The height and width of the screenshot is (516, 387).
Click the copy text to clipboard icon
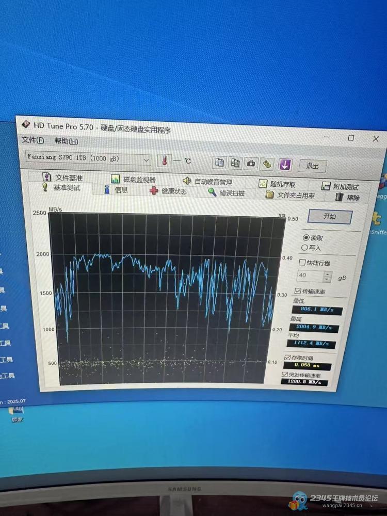coord(219,163)
